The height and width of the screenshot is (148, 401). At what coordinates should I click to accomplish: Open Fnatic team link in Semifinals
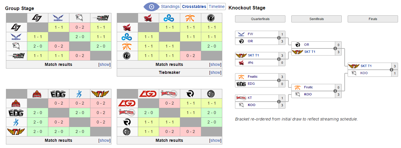tap(309, 87)
